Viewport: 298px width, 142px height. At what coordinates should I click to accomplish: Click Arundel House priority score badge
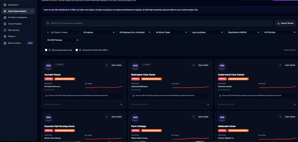[x=48, y=67]
